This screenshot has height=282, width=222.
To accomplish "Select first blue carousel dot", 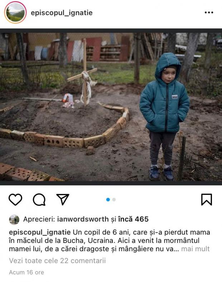I will click(108, 199).
